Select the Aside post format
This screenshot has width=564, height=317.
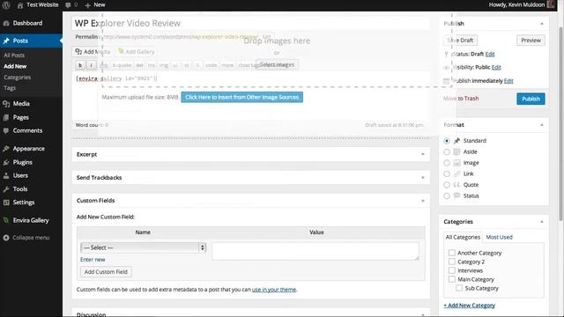pos(447,152)
